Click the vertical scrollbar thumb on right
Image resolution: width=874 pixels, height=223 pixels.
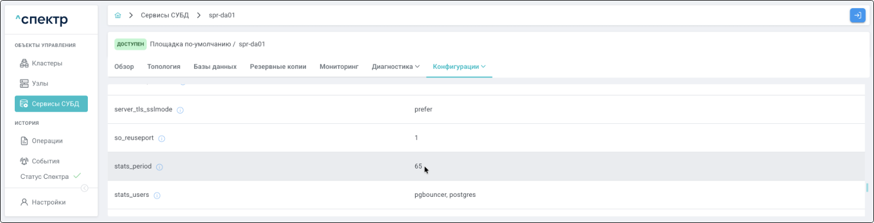(867, 188)
